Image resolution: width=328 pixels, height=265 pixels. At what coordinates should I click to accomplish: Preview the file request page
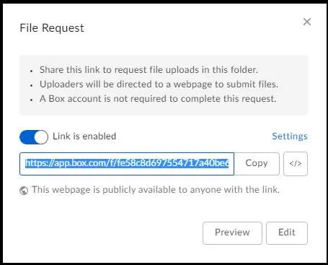[232, 233]
